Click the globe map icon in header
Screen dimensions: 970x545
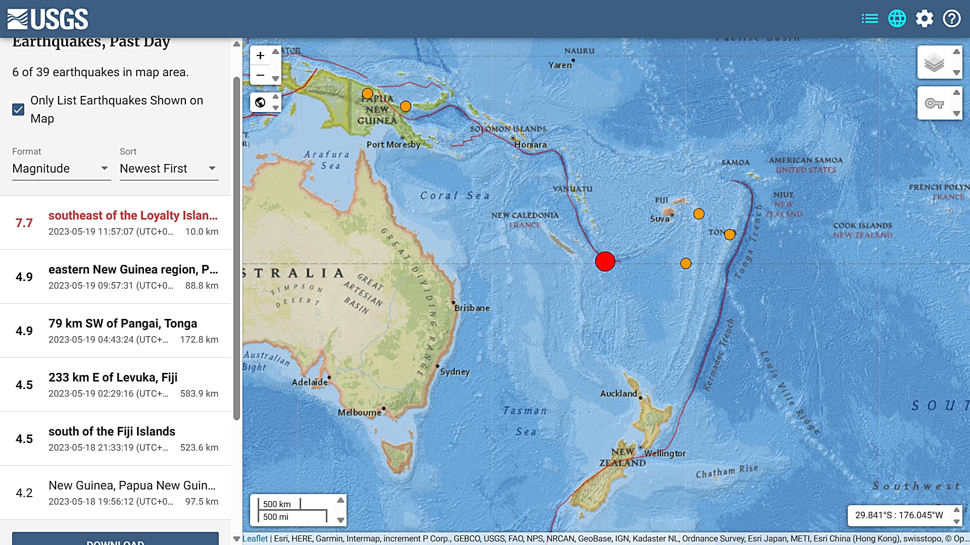(897, 19)
